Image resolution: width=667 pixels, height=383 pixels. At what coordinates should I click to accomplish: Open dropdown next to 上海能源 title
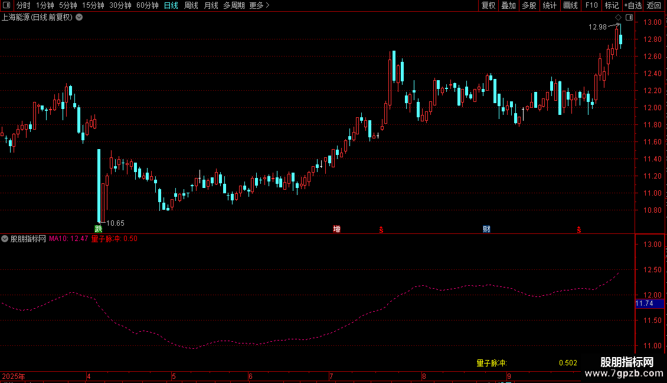coord(79,18)
